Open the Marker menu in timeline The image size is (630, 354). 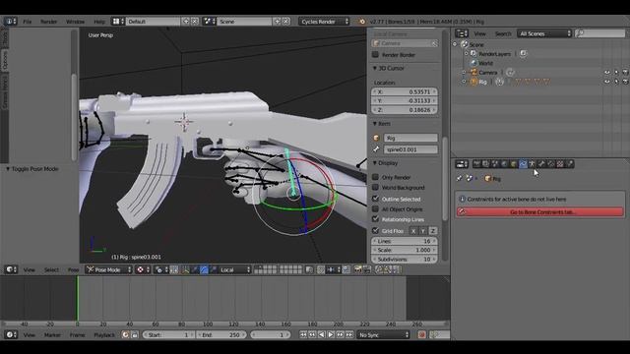[x=52, y=334]
